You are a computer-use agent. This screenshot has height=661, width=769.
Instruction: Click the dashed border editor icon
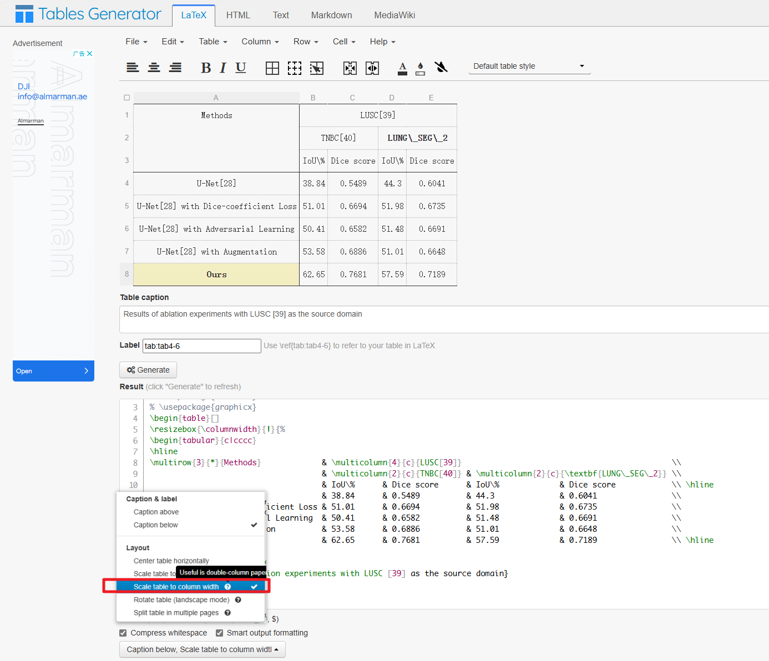(295, 68)
